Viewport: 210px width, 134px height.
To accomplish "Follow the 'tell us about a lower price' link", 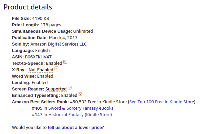I will (x=75, y=128).
